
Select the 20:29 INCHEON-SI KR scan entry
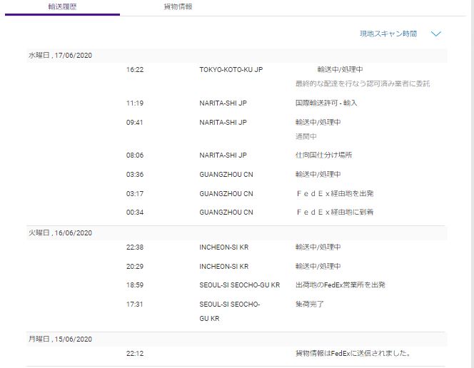(x=223, y=267)
